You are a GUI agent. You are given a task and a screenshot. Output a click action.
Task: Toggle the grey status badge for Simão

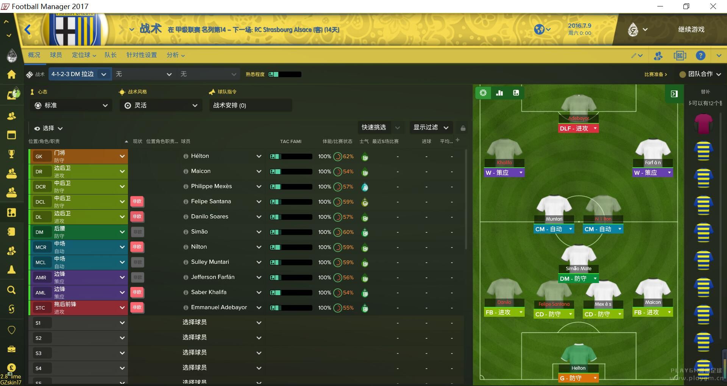pyautogui.click(x=137, y=232)
